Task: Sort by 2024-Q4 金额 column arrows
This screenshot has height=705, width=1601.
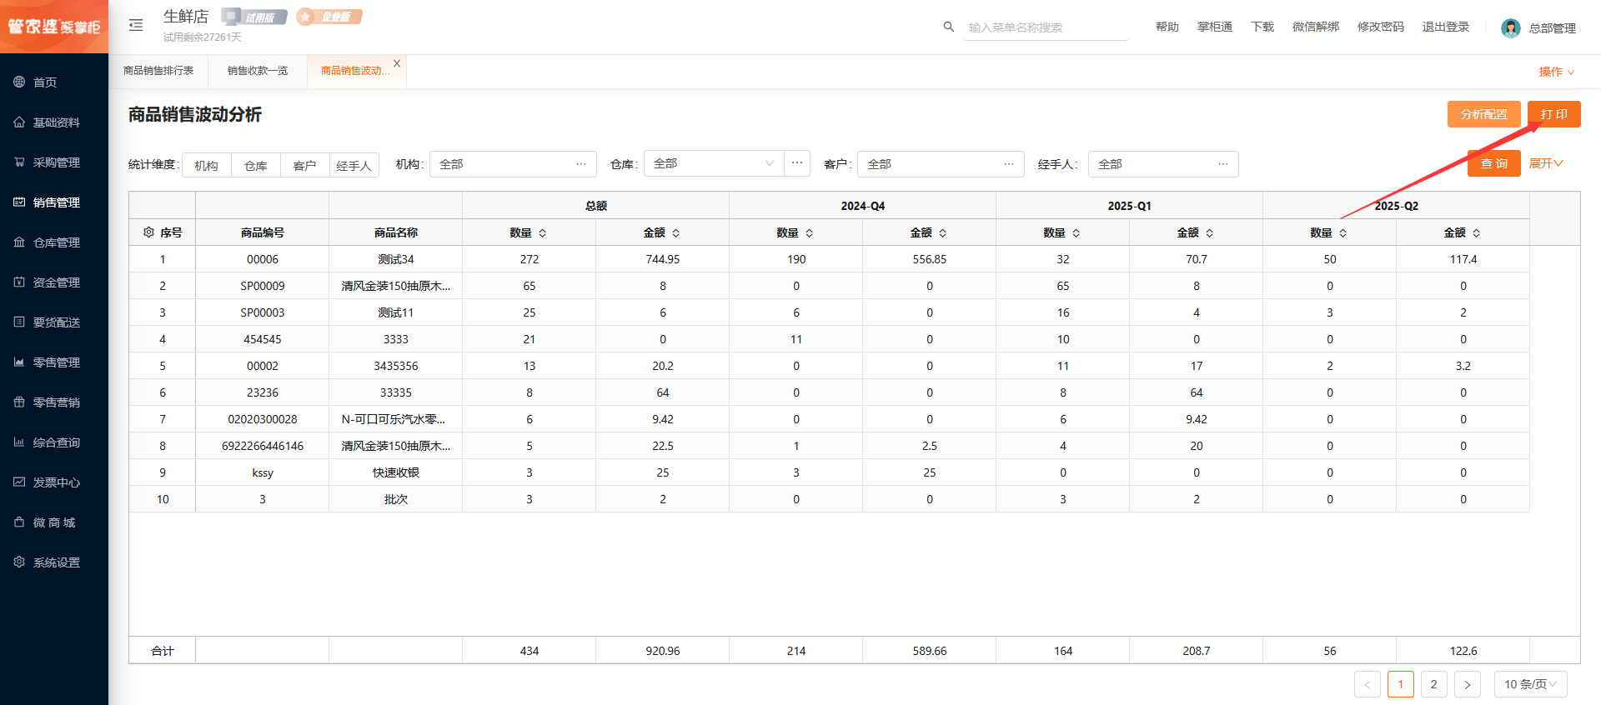Action: (x=942, y=233)
